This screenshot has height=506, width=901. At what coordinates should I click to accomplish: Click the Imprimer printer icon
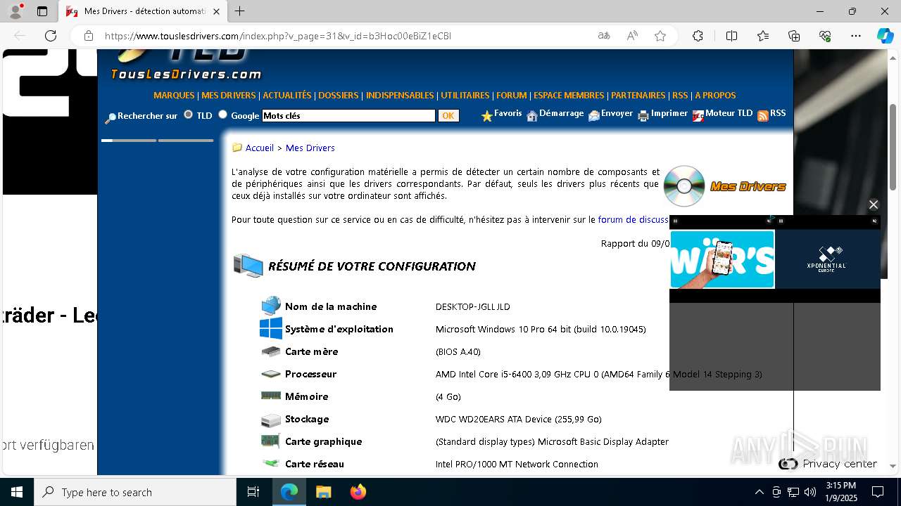point(643,116)
